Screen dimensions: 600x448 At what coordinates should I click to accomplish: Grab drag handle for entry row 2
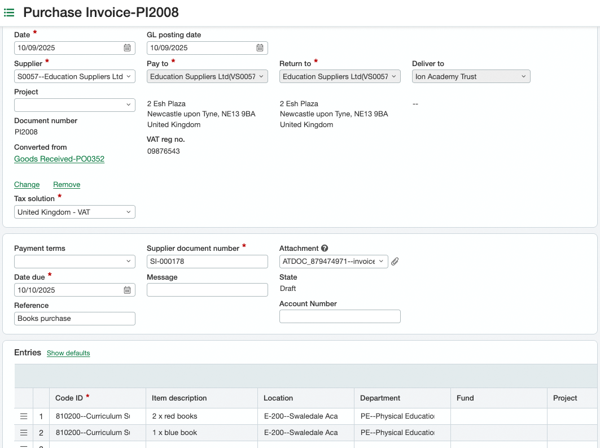pos(24,433)
